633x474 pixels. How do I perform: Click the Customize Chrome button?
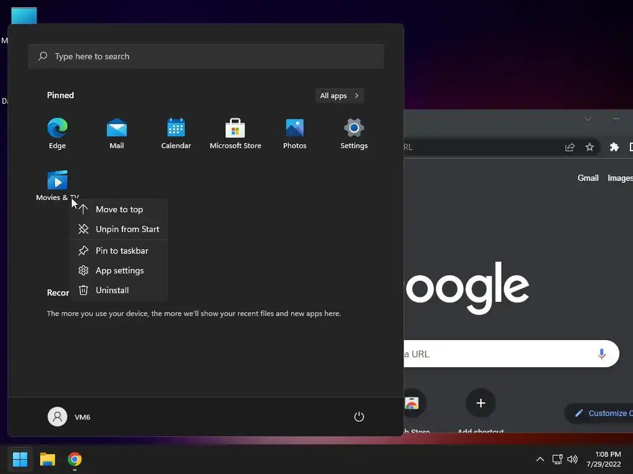point(599,413)
